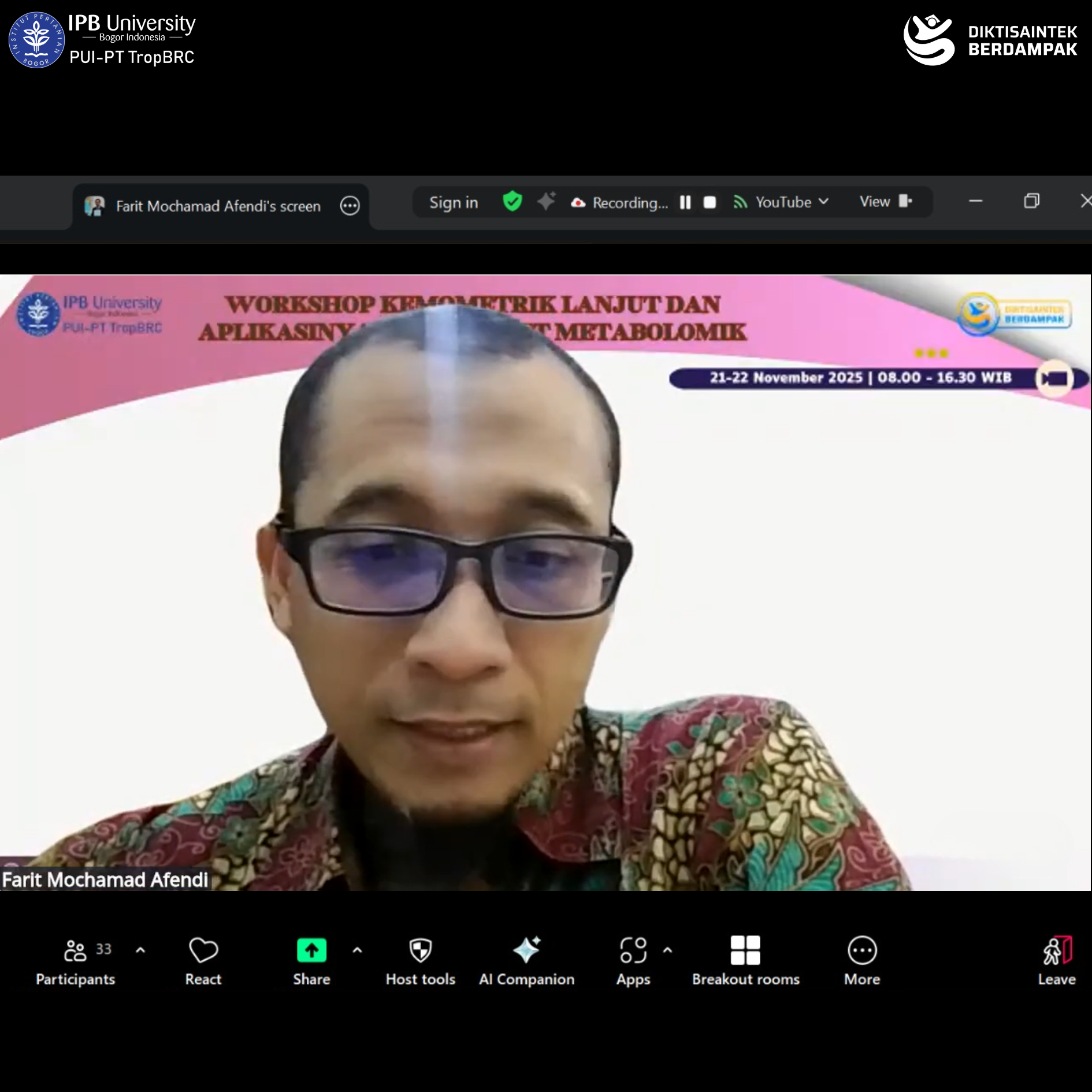Open Host tools shield menu
The image size is (1092, 1092).
[420, 960]
